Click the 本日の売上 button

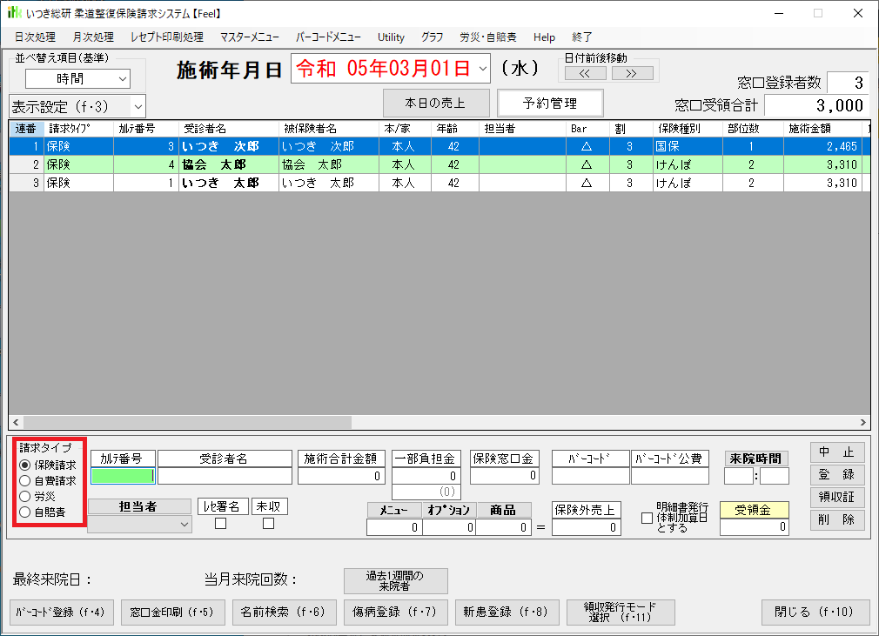[435, 103]
